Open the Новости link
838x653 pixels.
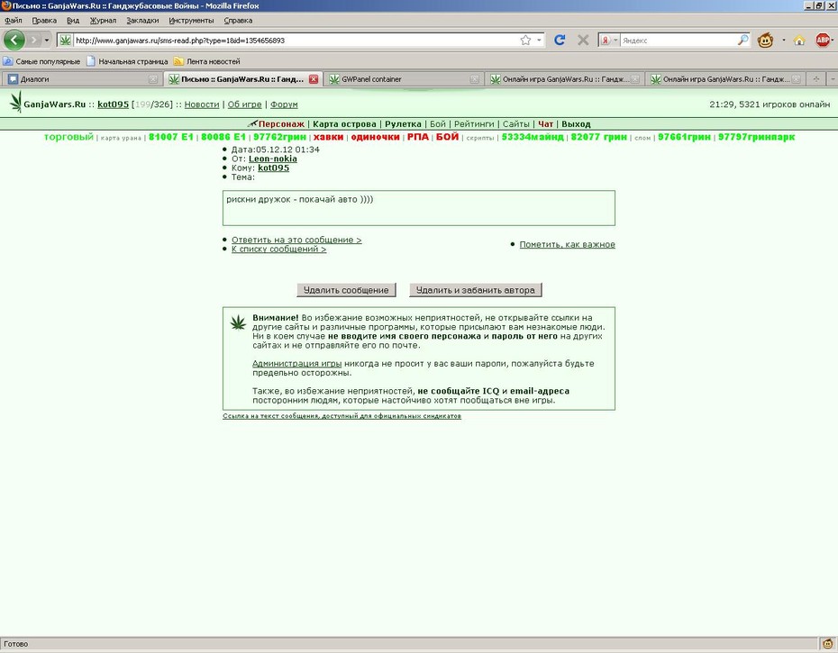(x=202, y=104)
